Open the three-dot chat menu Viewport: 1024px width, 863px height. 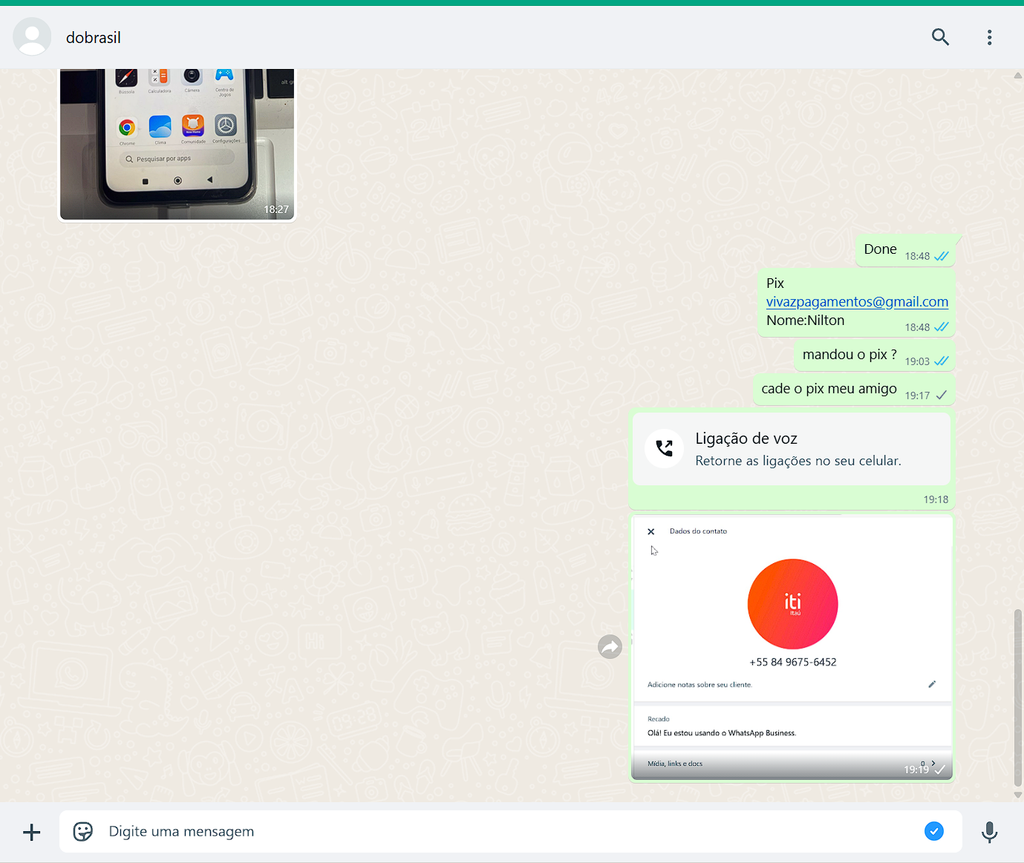click(x=989, y=37)
